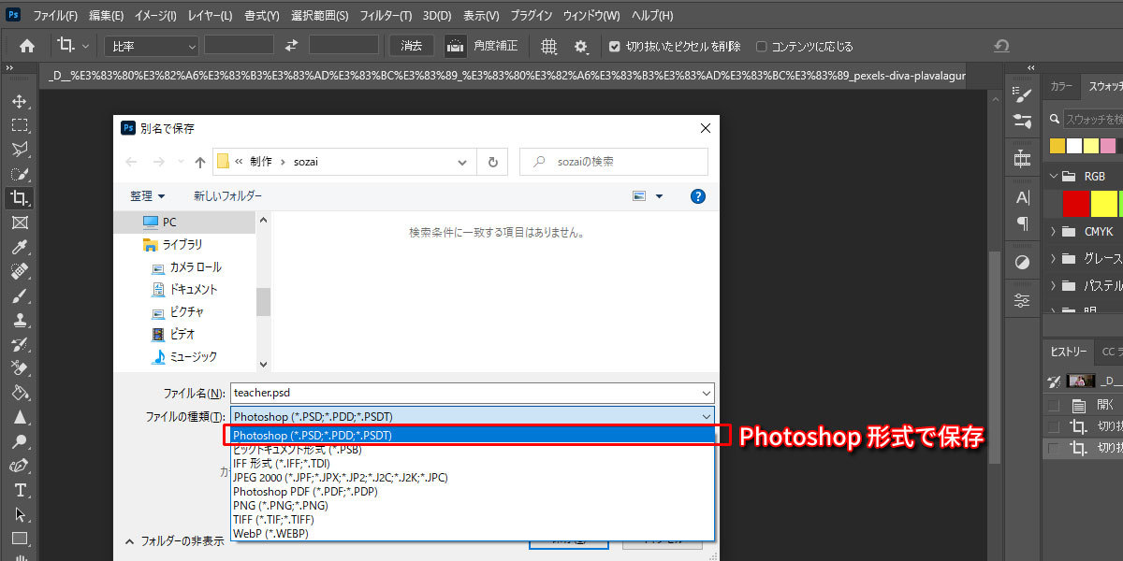Select the Path Selection arrow tool
The width and height of the screenshot is (1123, 561).
click(x=19, y=514)
